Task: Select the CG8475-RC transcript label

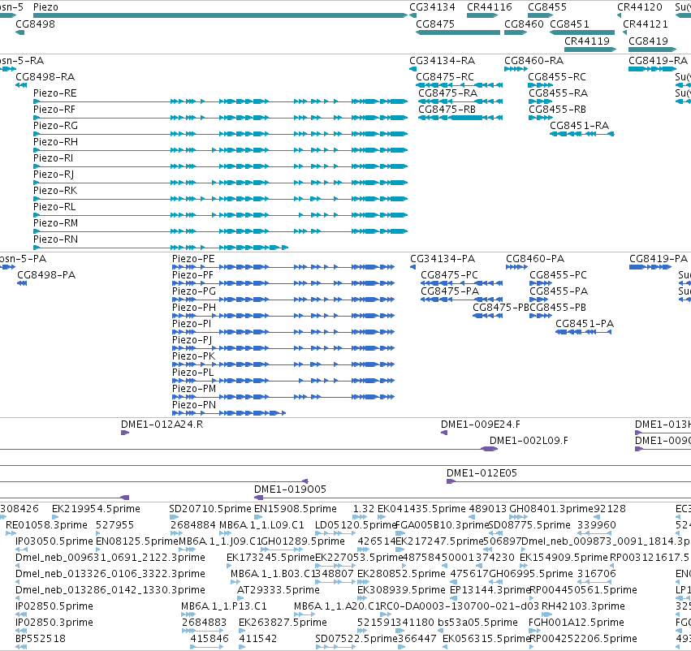Action: [445, 77]
